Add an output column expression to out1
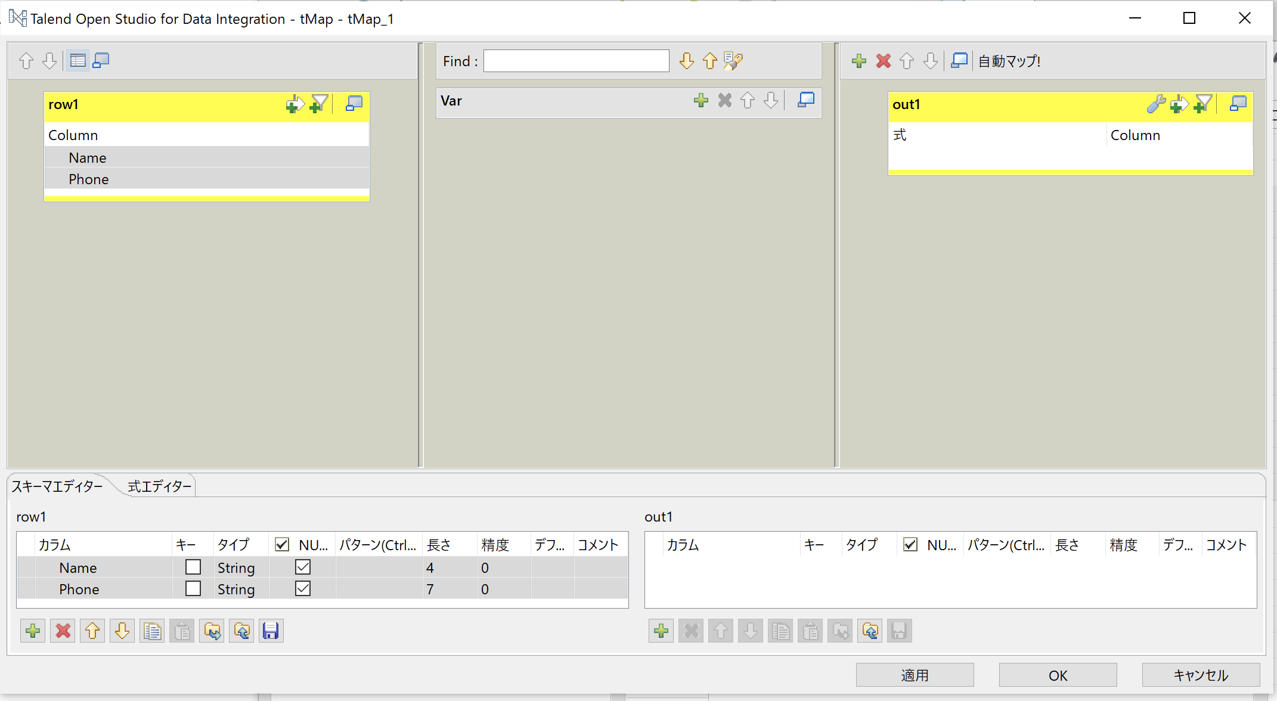 [1179, 104]
